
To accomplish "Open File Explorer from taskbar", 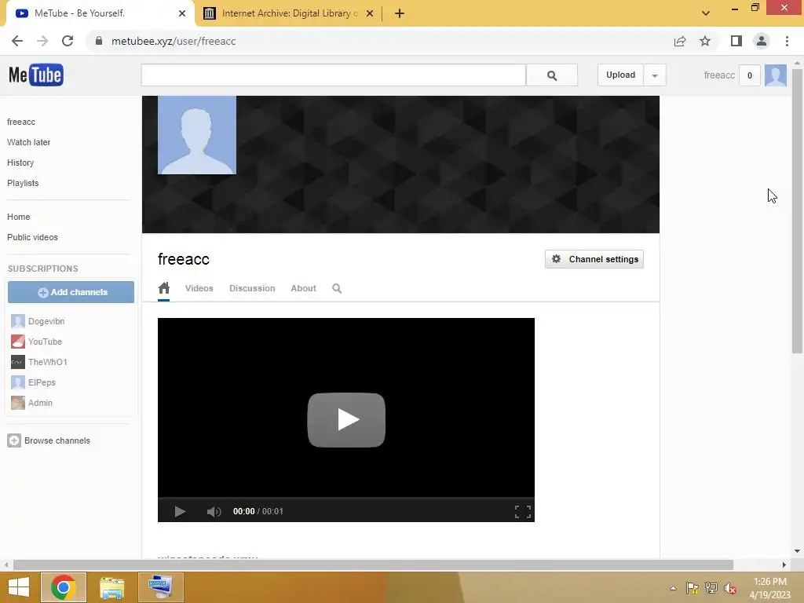I will pos(111,587).
